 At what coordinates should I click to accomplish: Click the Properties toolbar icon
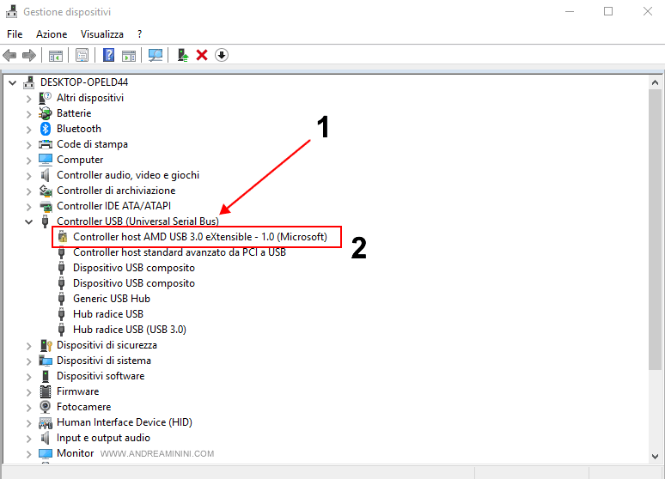click(x=82, y=55)
